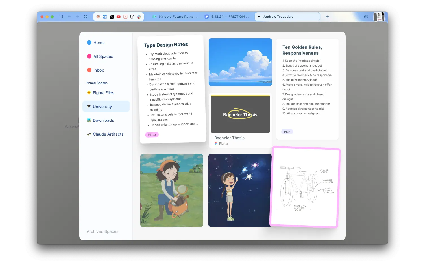
Task: Switch to 6.18.24 — FRICTION tab
Action: (x=227, y=17)
